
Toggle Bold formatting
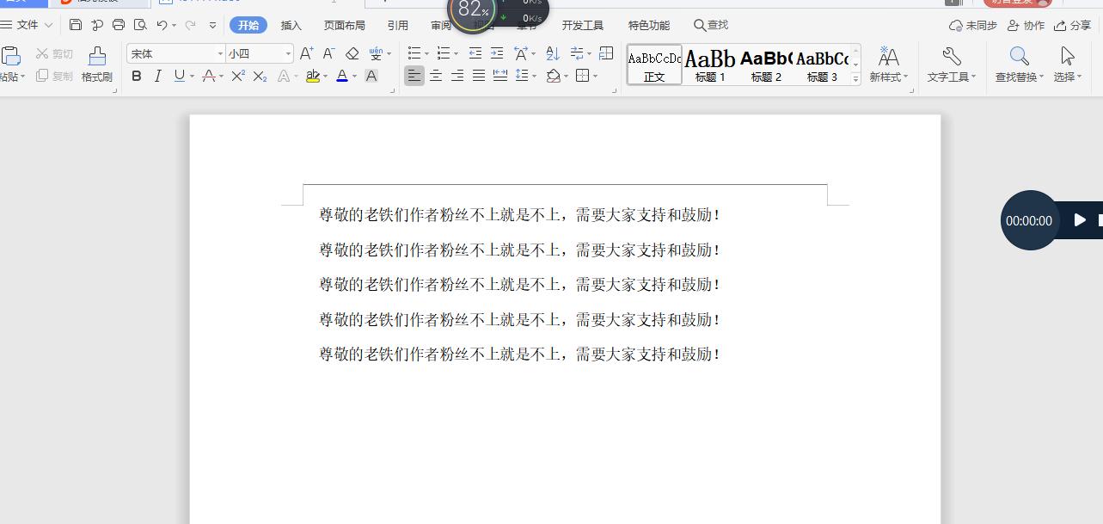(136, 76)
